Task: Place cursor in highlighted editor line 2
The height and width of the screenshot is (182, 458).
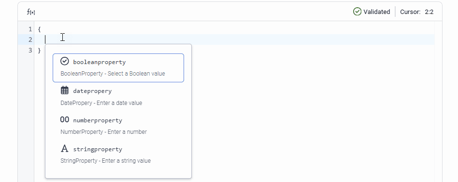Action: point(234,39)
